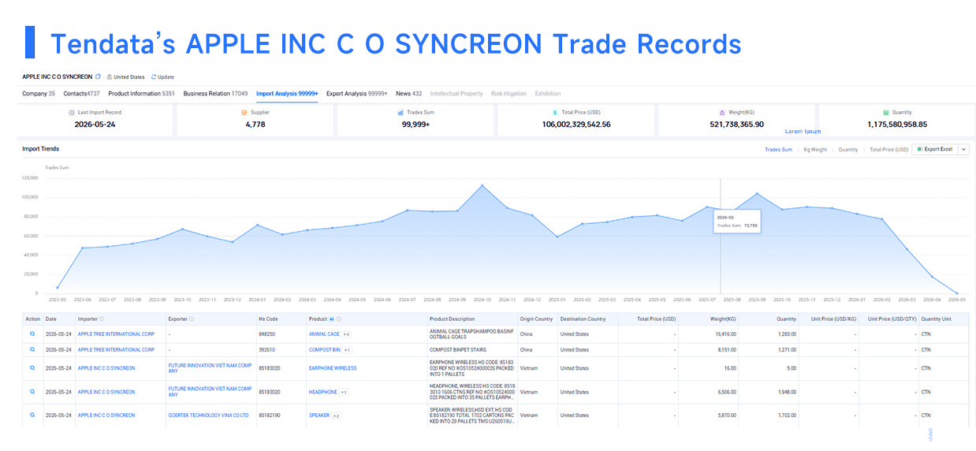The width and height of the screenshot is (976, 451).
Task: Click the Update button
Action: tap(162, 77)
